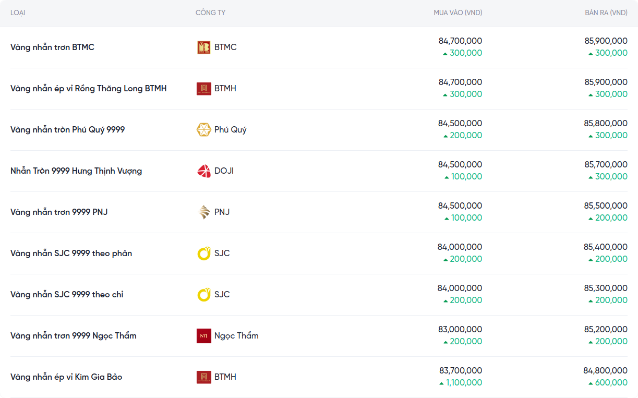Image resolution: width=638 pixels, height=398 pixels.
Task: Sort by the CÔNG TY column header
Action: [210, 13]
